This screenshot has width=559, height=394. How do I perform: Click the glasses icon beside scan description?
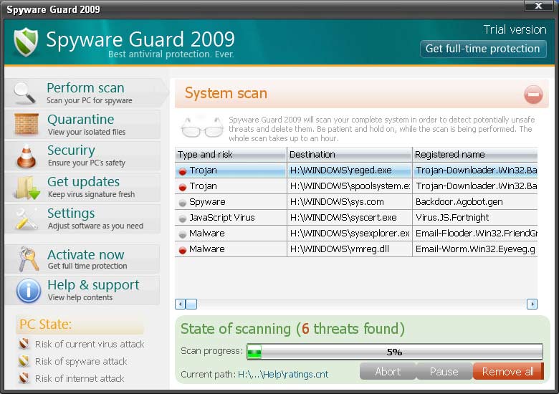coord(202,128)
